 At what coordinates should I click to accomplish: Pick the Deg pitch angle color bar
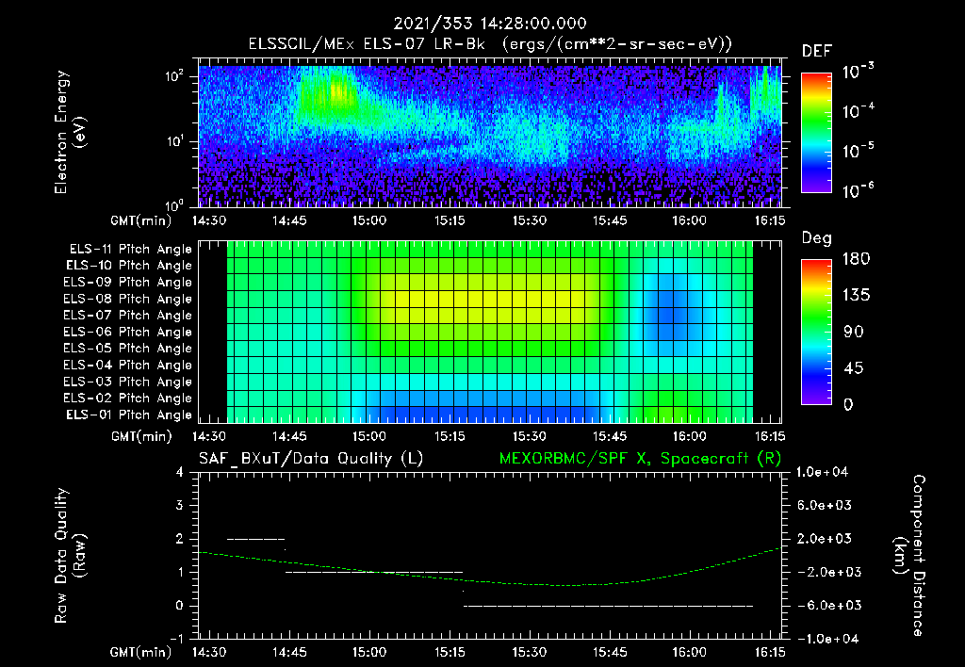point(816,333)
